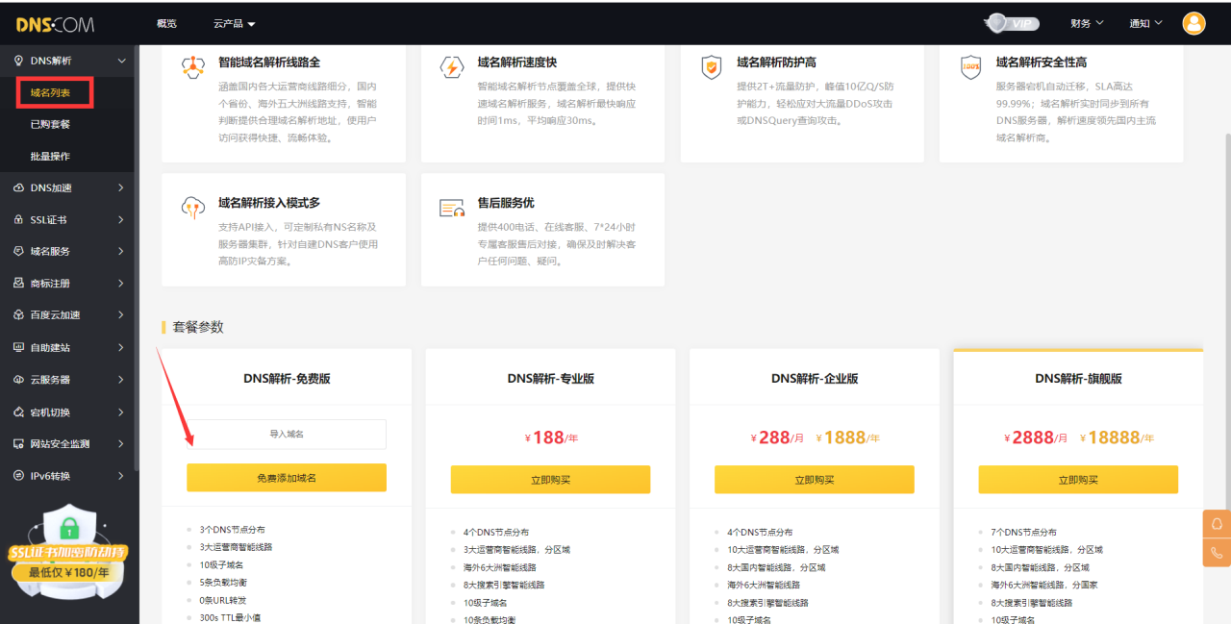Click the user avatar icon
Image resolution: width=1231 pixels, height=624 pixels.
pos(1193,23)
